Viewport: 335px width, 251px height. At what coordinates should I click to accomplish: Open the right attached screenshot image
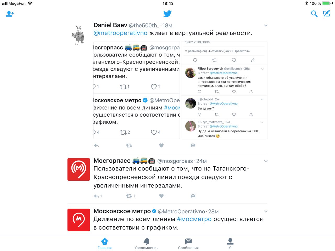(224, 90)
